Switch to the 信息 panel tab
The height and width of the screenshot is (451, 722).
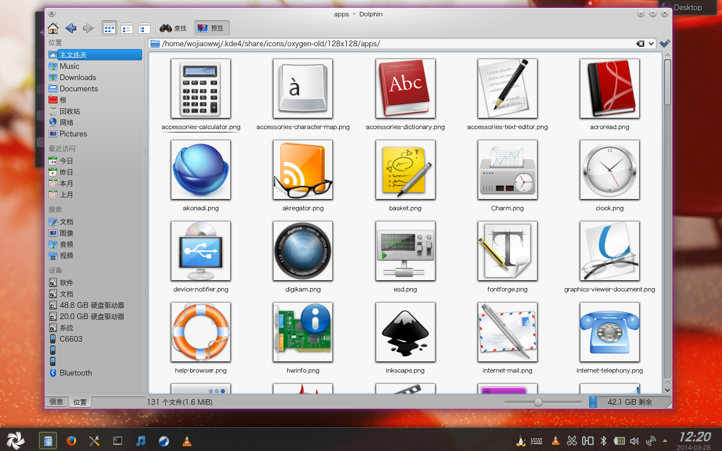tap(56, 401)
